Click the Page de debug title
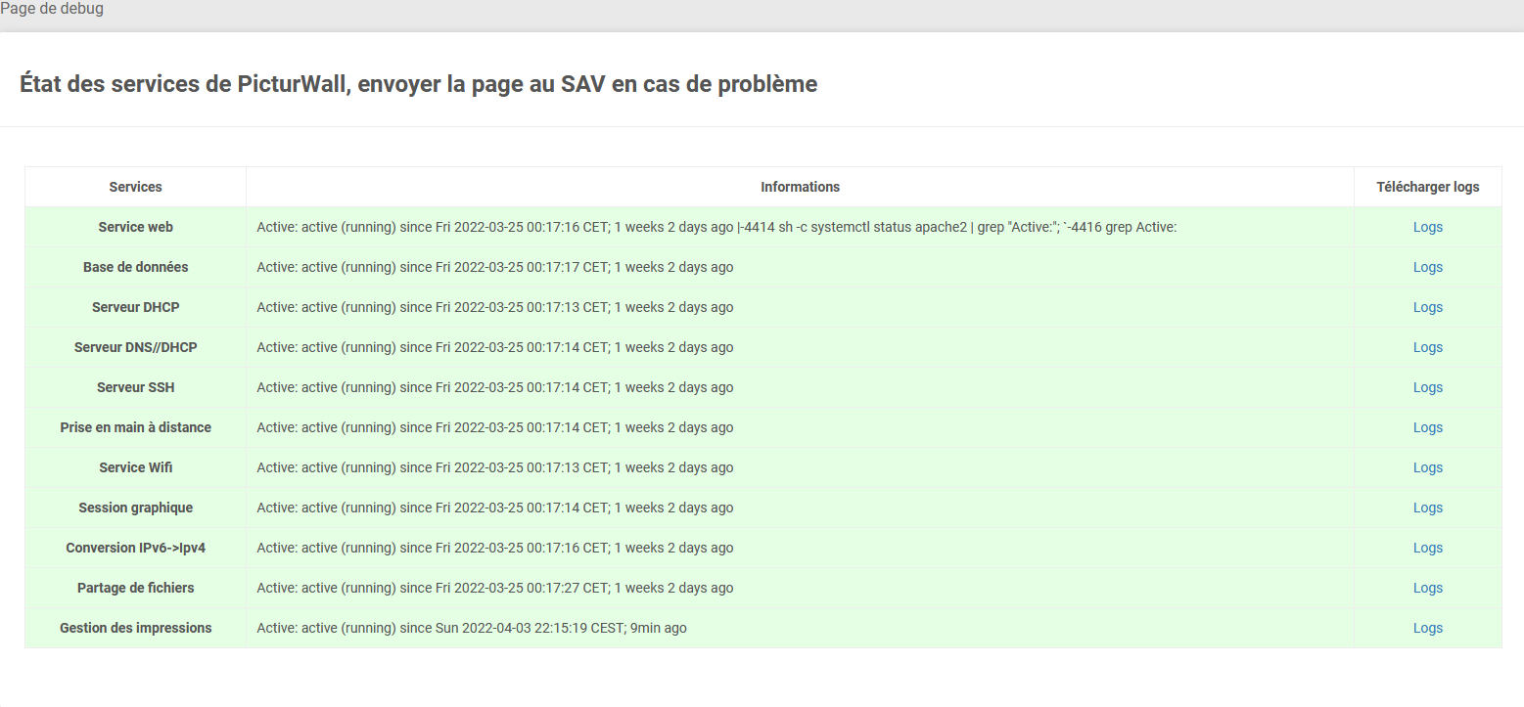This screenshot has width=1524, height=707. (x=52, y=9)
